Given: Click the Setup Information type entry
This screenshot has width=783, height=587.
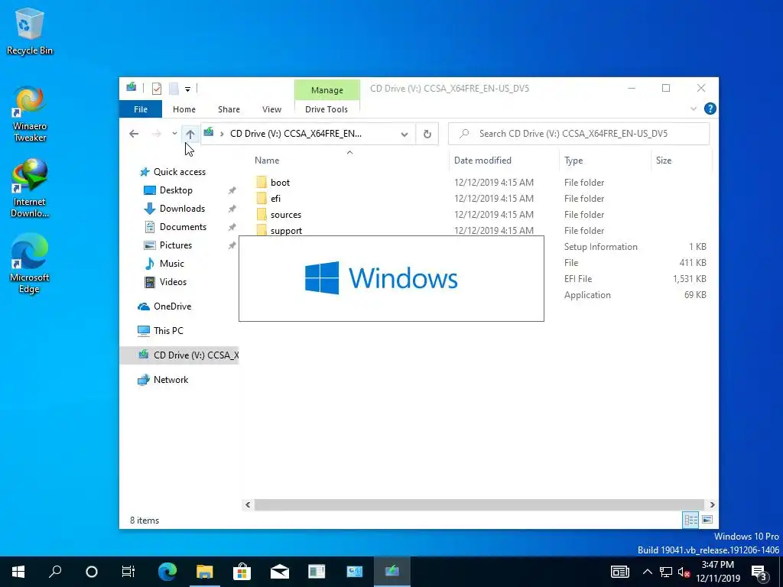Looking at the screenshot, I should pyautogui.click(x=601, y=247).
